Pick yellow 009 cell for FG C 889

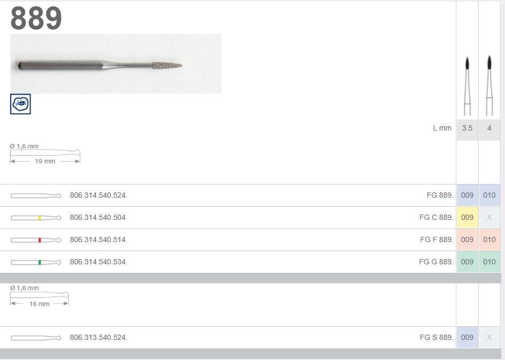click(x=467, y=218)
